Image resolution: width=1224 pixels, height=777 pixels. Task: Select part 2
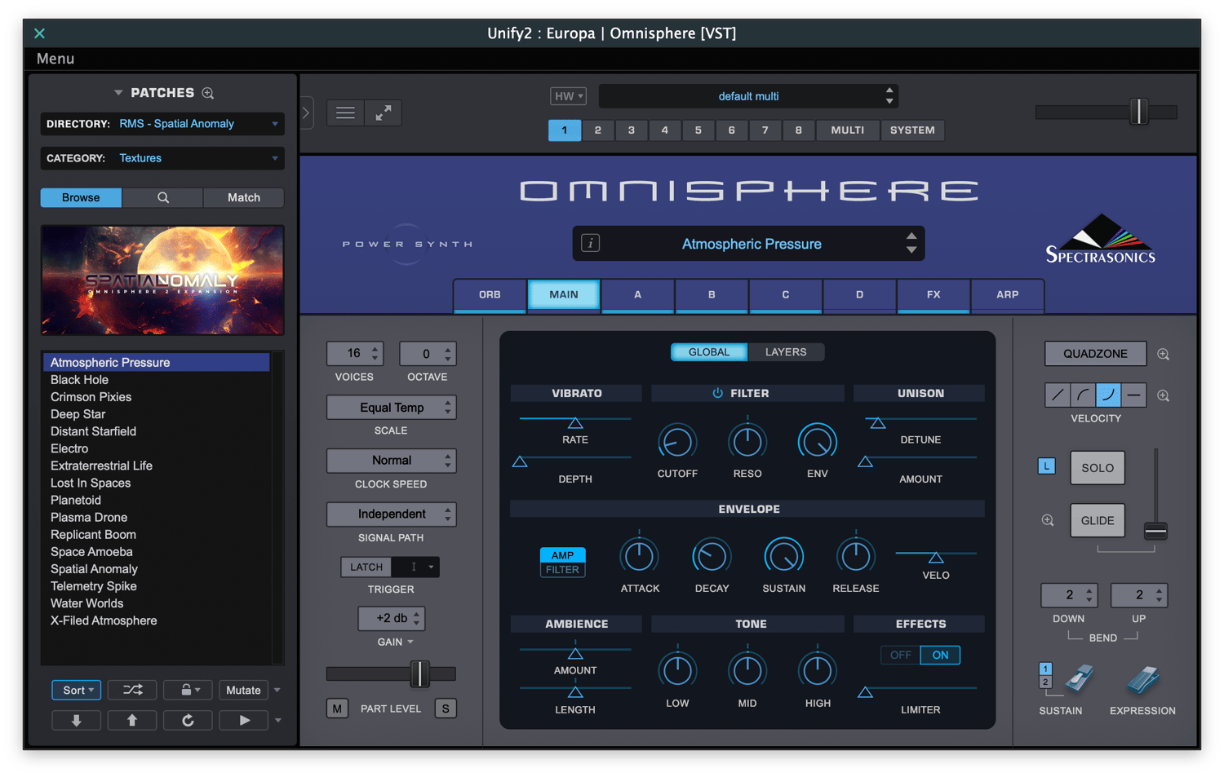pyautogui.click(x=598, y=130)
